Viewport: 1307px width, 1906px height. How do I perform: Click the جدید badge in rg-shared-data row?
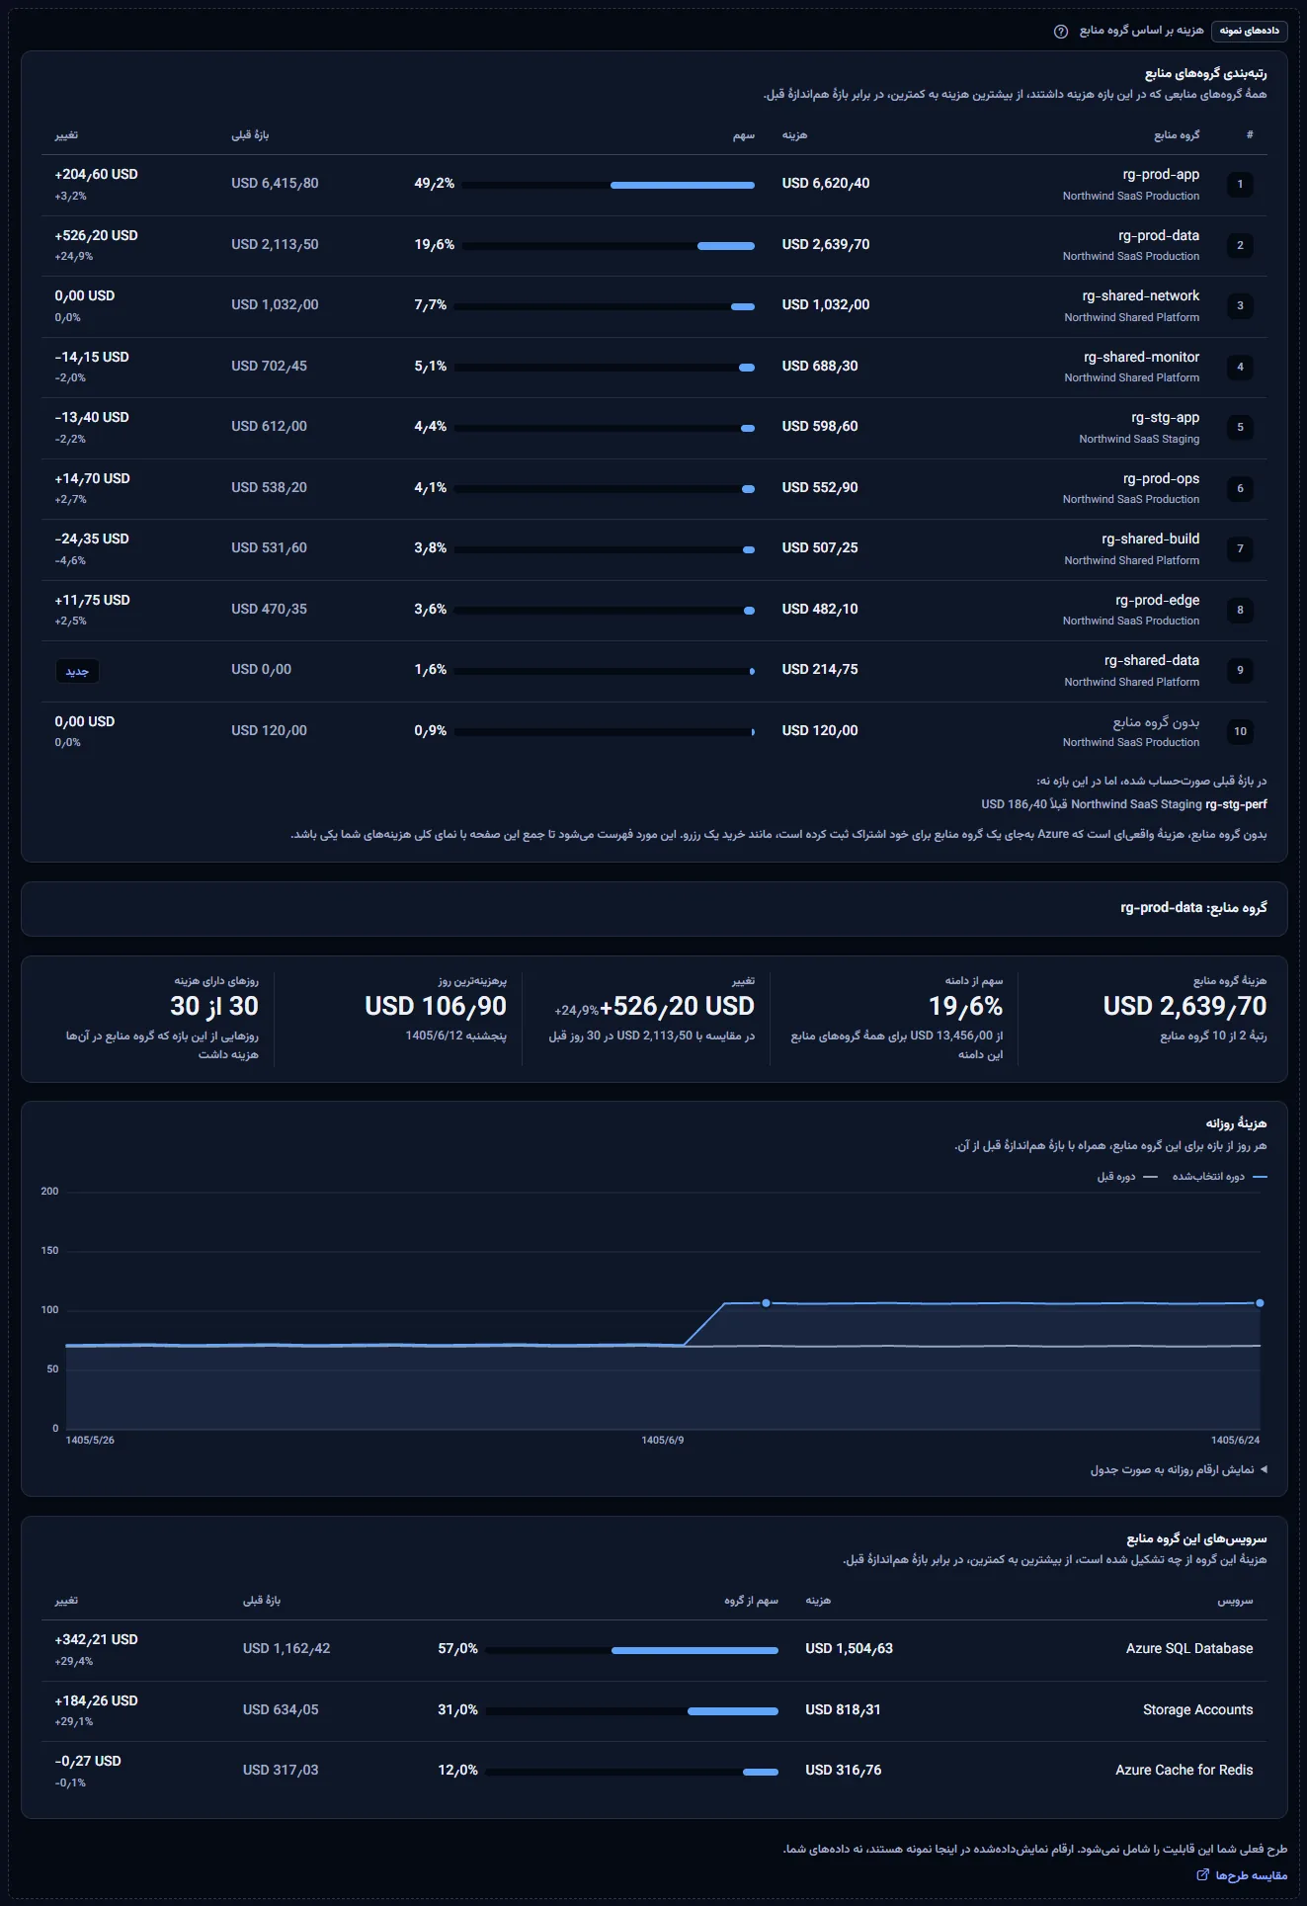pos(77,672)
